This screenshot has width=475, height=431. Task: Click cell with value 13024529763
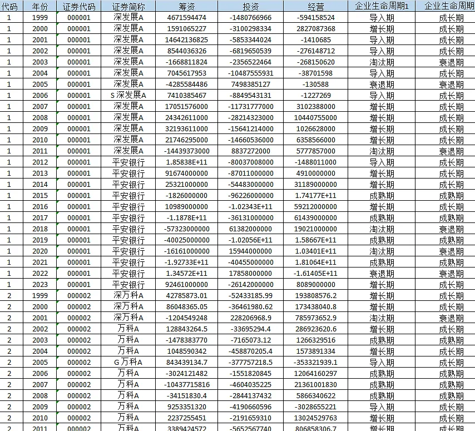pyautogui.click(x=316, y=418)
